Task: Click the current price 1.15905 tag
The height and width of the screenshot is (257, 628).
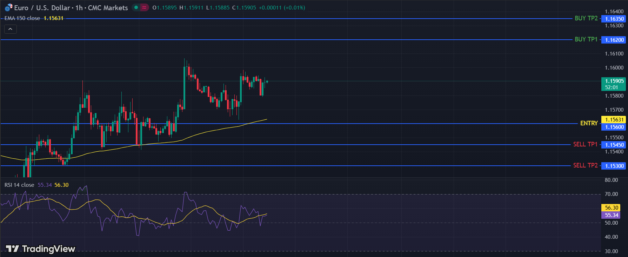Action: coord(614,81)
